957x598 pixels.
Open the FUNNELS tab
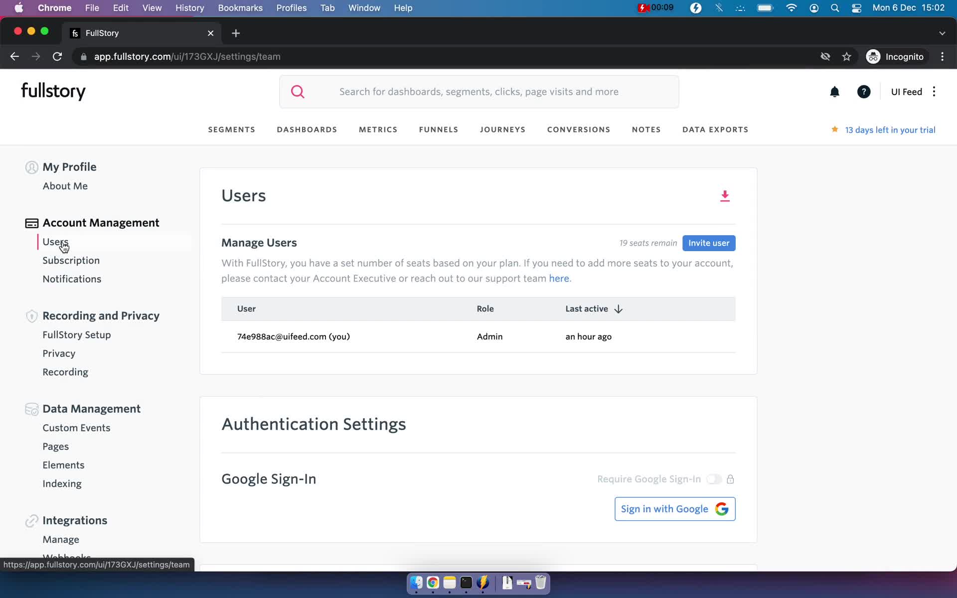click(439, 130)
